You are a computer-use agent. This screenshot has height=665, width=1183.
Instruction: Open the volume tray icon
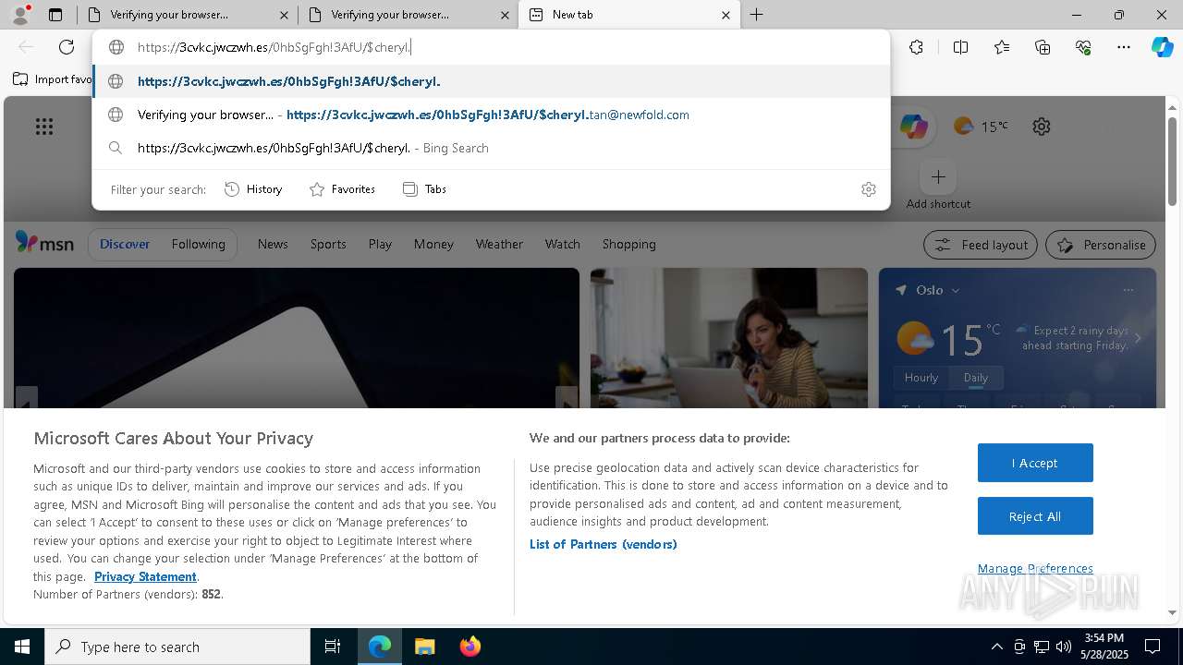(1063, 647)
